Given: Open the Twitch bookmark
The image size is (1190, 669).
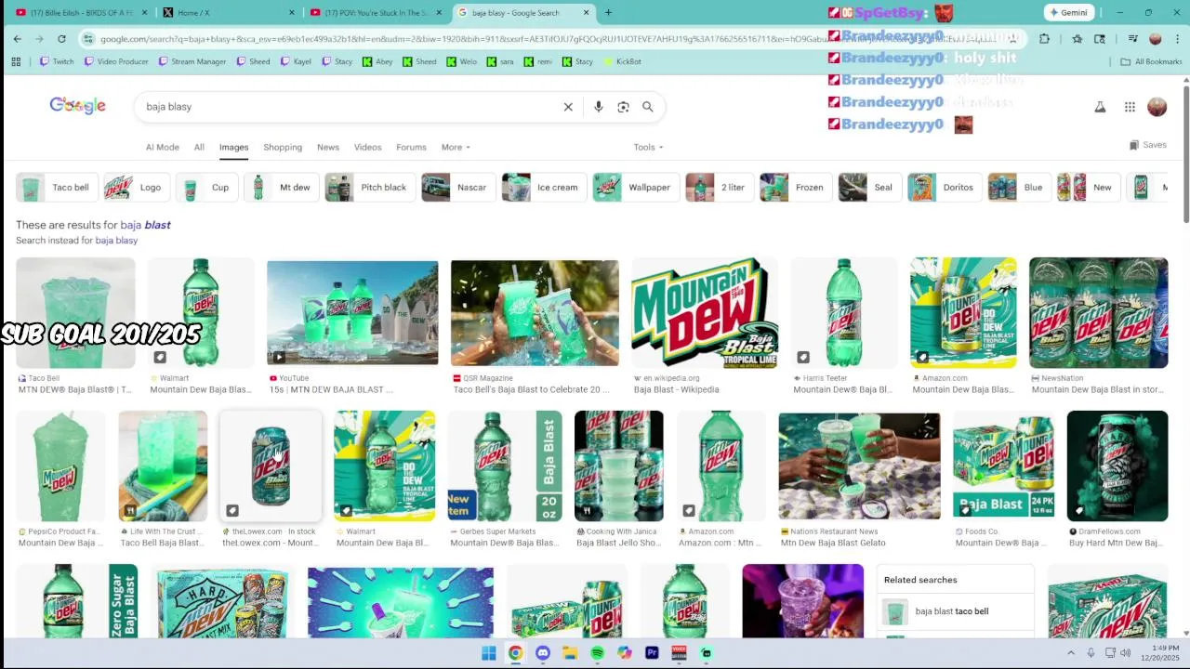Looking at the screenshot, I should [57, 61].
